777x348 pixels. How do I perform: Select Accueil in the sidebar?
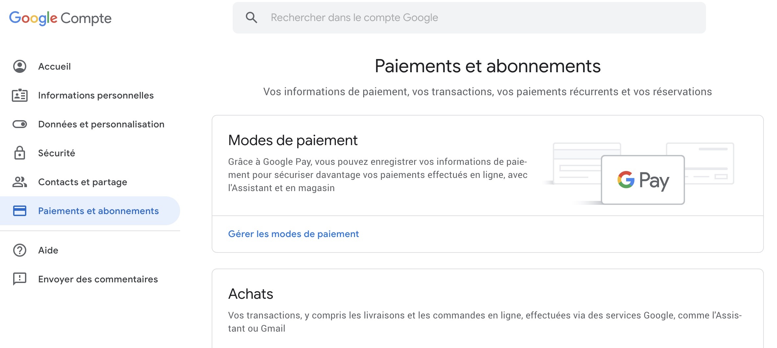[54, 66]
